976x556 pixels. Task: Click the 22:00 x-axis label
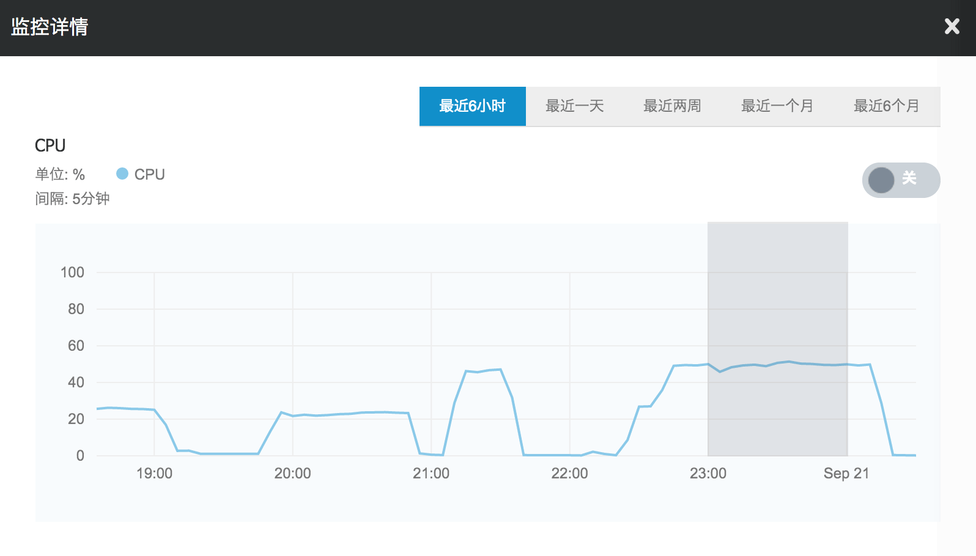pos(569,474)
